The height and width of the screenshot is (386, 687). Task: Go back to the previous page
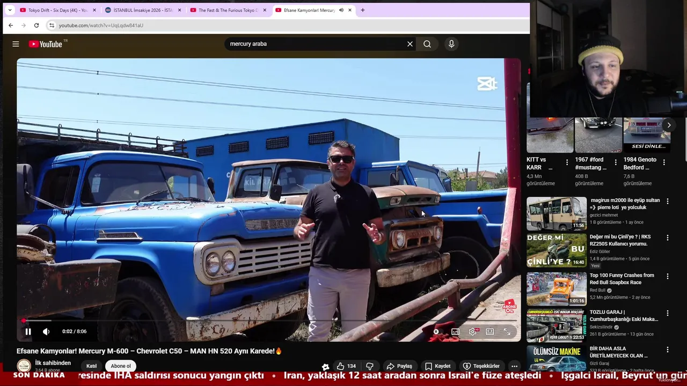[x=11, y=25]
